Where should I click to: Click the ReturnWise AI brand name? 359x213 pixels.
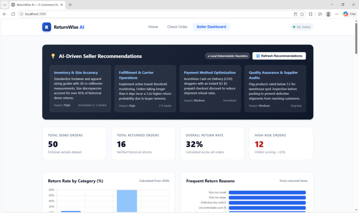[69, 27]
